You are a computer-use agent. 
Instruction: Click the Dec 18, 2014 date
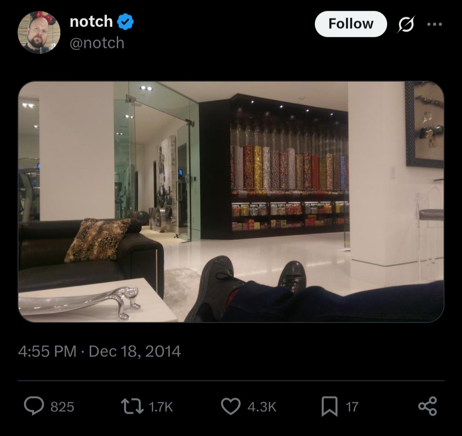[x=135, y=351]
